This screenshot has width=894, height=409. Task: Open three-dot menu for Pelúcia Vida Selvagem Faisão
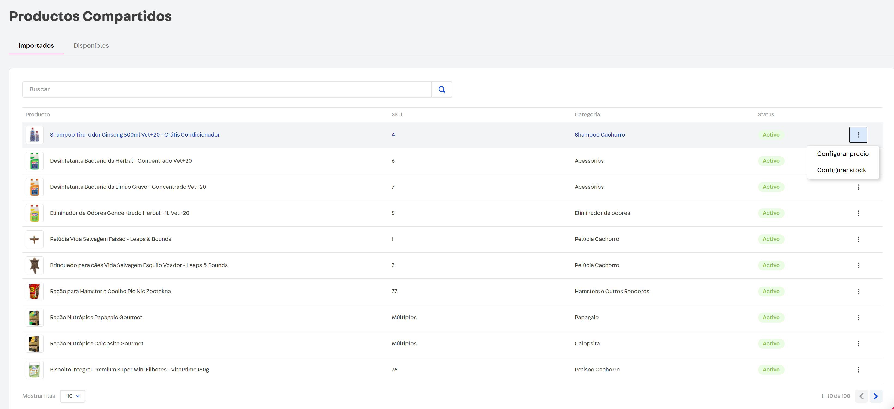(858, 239)
